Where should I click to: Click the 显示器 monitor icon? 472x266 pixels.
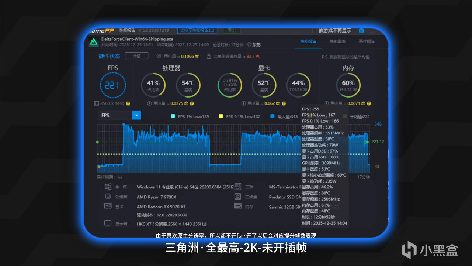[x=108, y=224]
